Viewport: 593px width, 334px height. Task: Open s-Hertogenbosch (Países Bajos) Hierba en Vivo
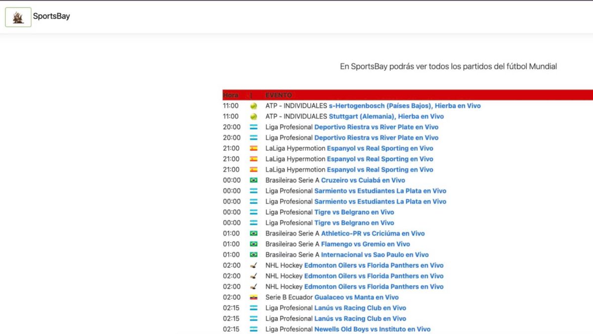pyautogui.click(x=405, y=106)
